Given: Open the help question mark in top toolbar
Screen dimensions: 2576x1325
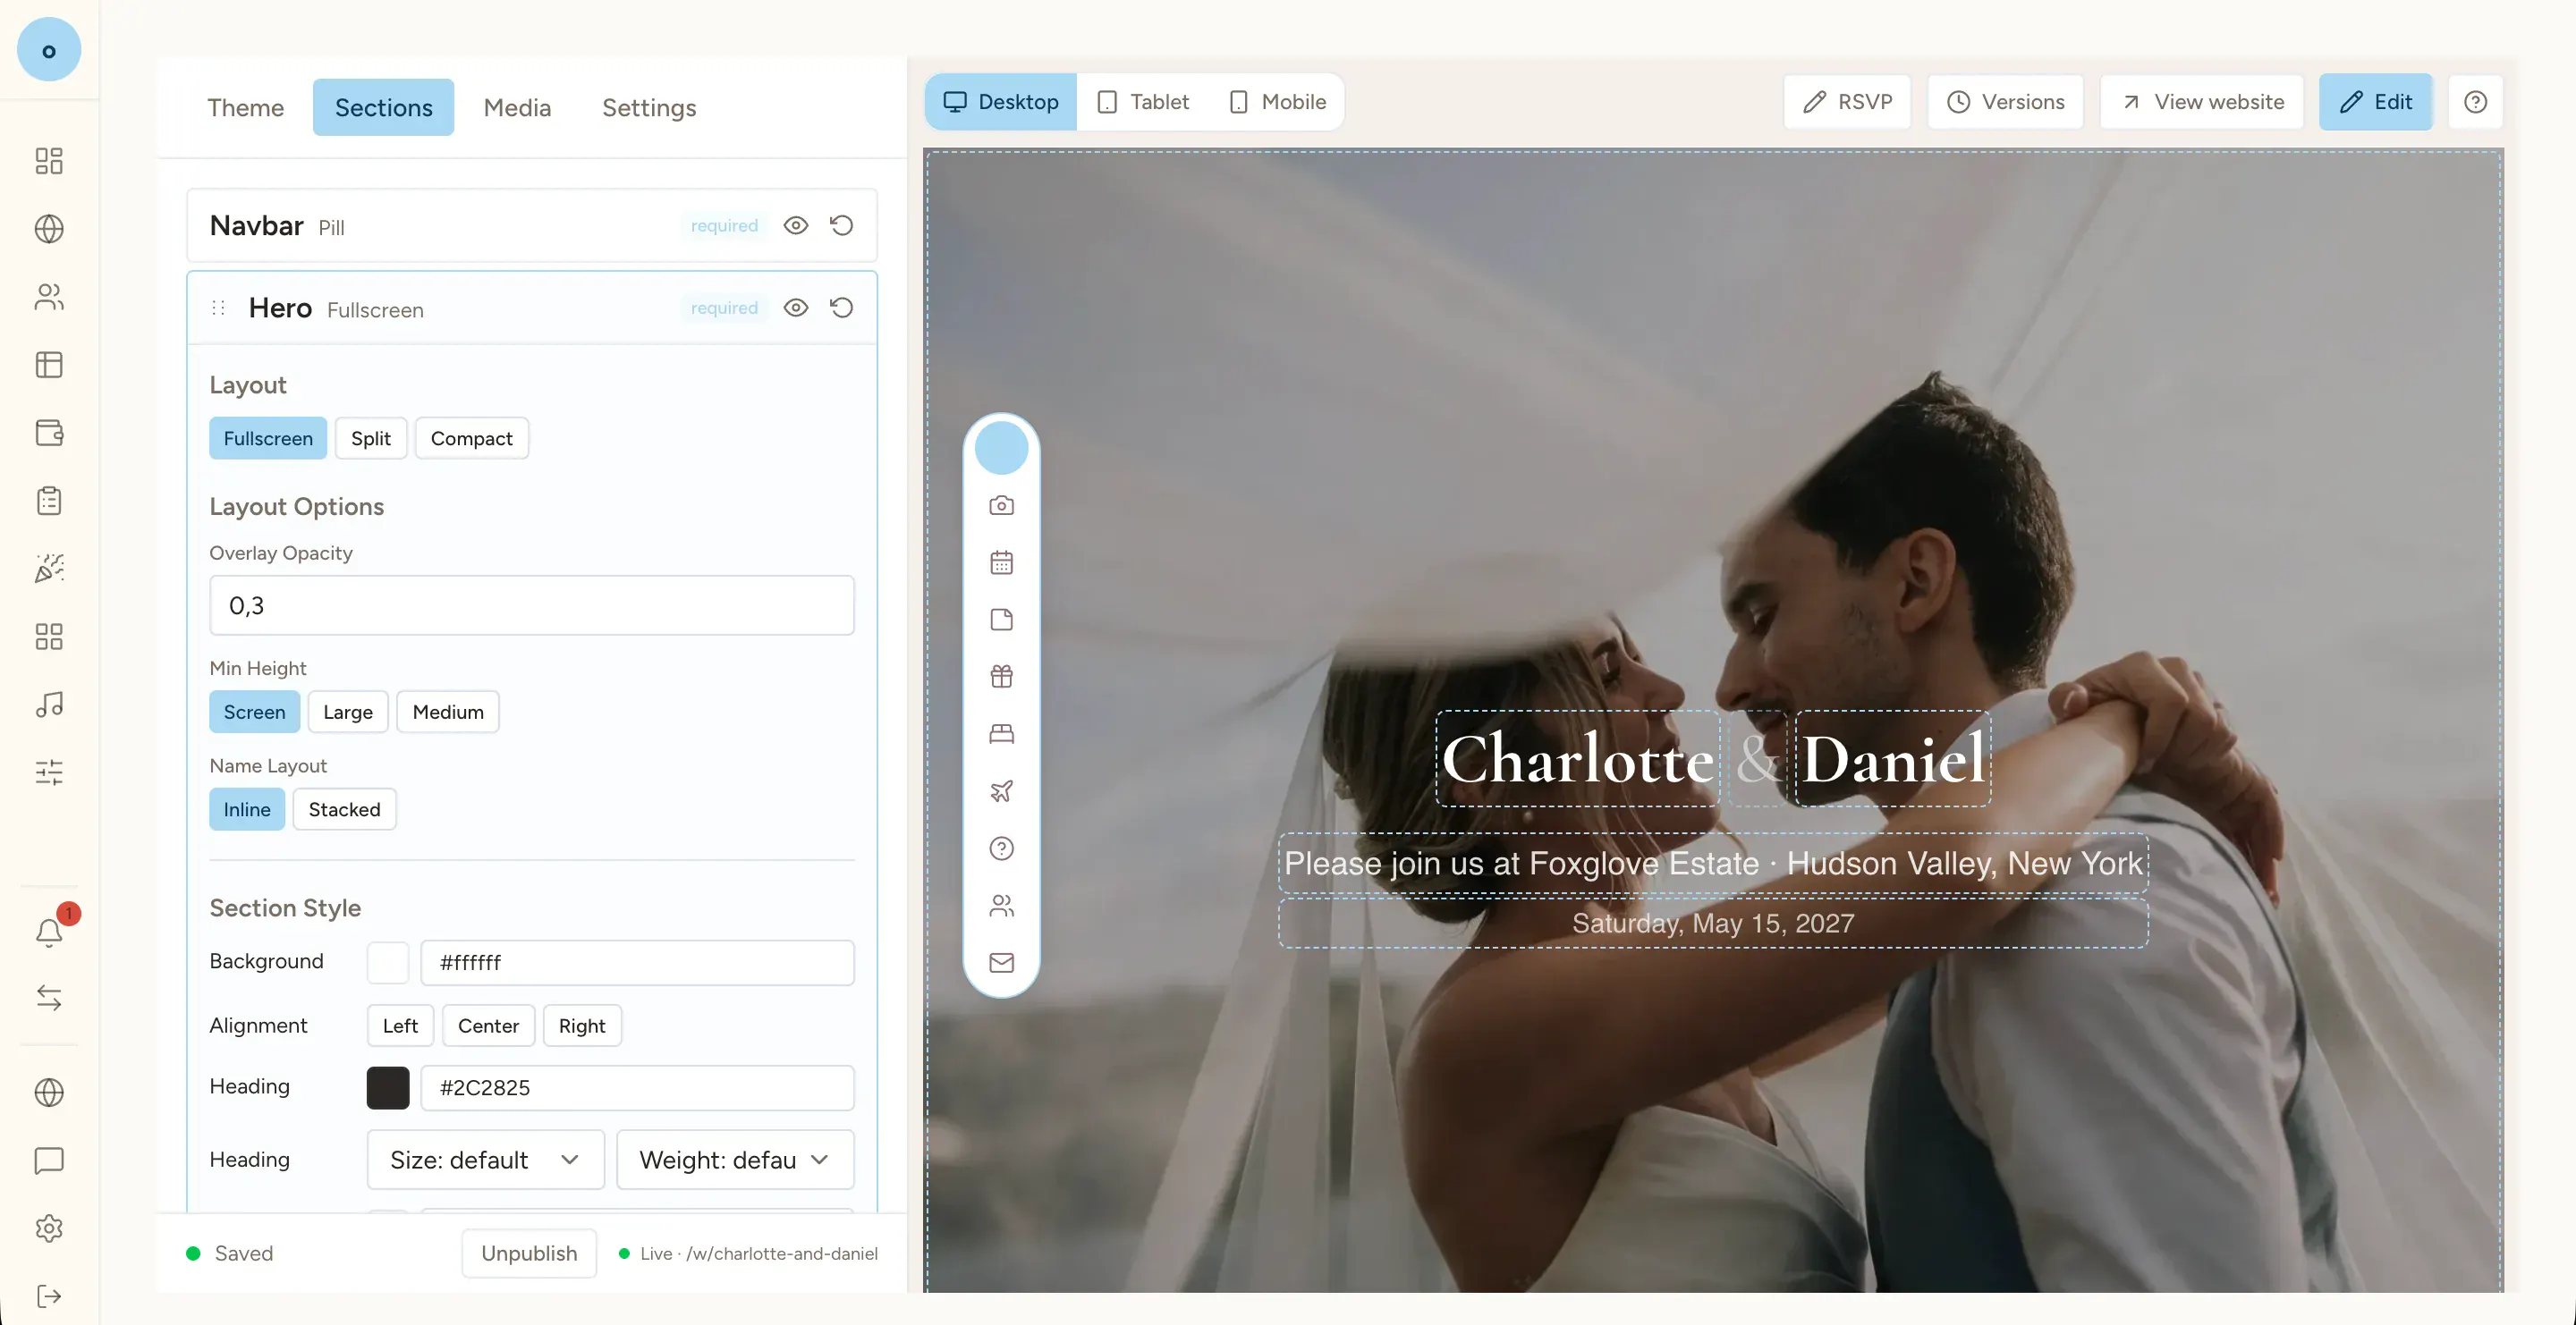Looking at the screenshot, I should tap(2475, 102).
